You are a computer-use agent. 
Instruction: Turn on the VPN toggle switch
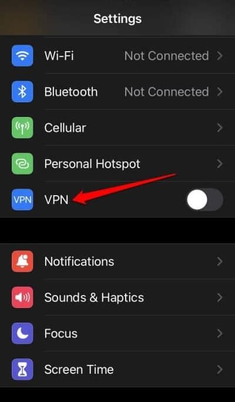(x=204, y=200)
